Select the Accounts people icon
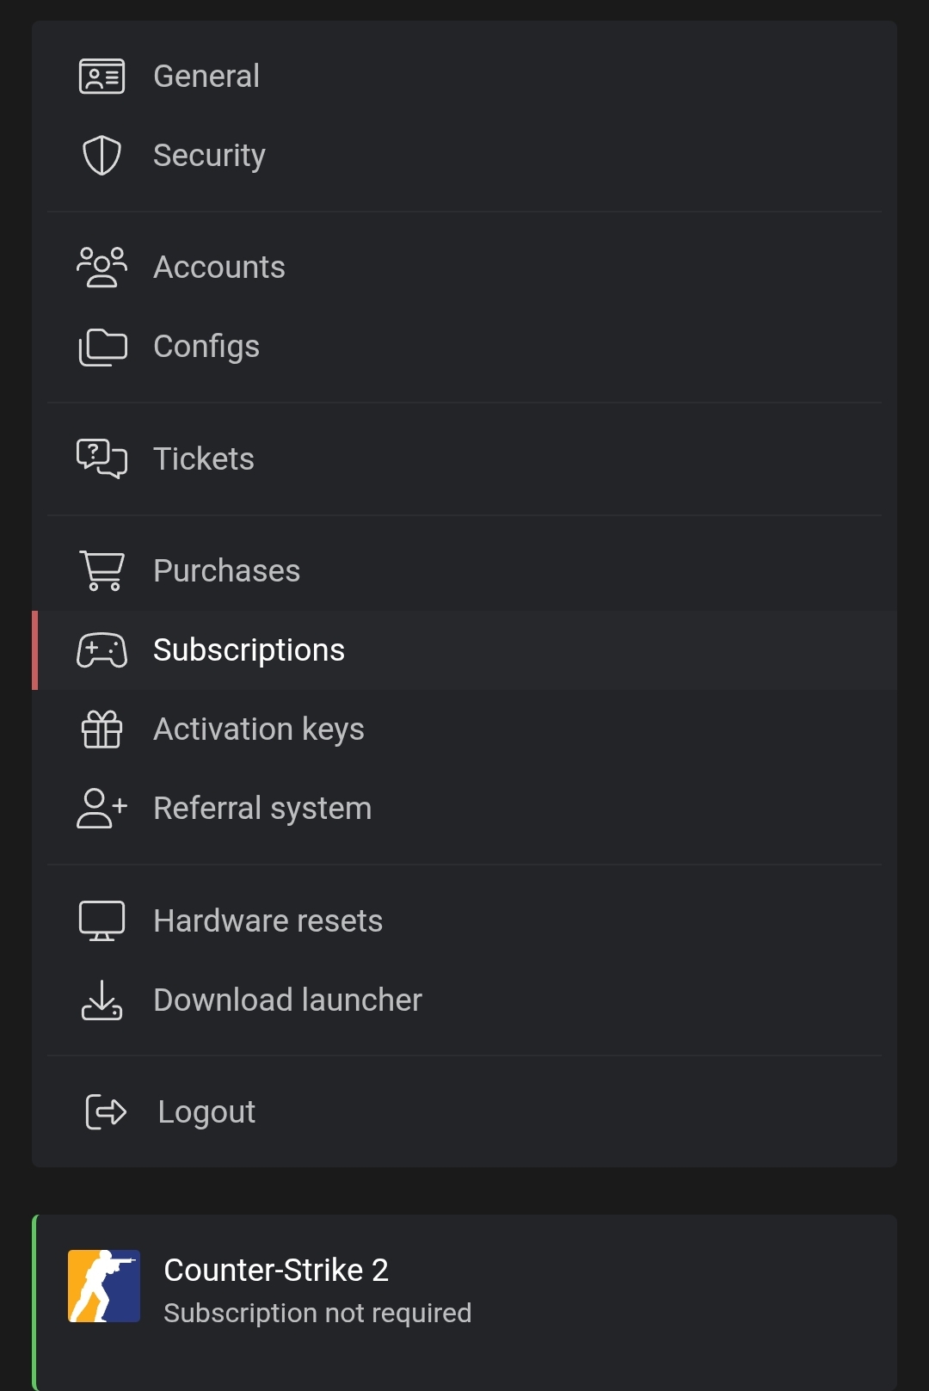The width and height of the screenshot is (929, 1391). (102, 268)
